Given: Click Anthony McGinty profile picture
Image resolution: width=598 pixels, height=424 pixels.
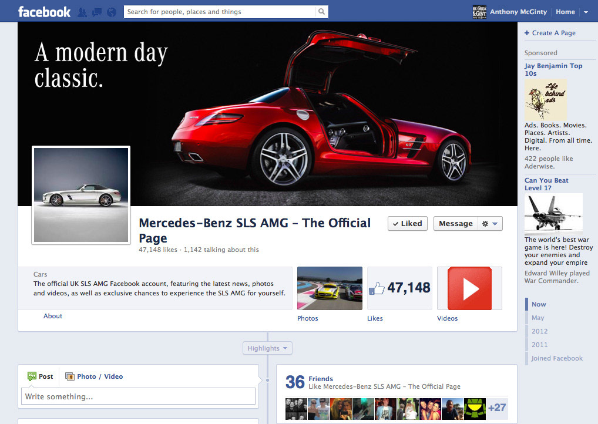Looking at the screenshot, I should [x=479, y=12].
